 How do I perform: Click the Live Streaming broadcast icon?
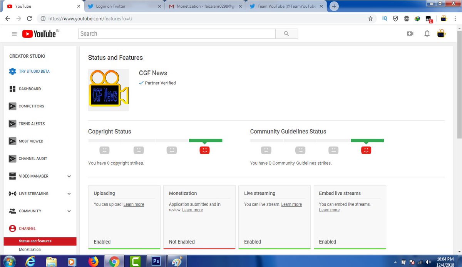coord(12,194)
